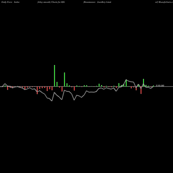Click the second tallest green bar
Image resolution: width=173 pixels, height=173 pixels.
click(64, 80)
